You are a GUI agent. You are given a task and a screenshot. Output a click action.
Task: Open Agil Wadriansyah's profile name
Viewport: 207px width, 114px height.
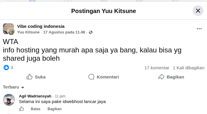pyautogui.click(x=35, y=96)
